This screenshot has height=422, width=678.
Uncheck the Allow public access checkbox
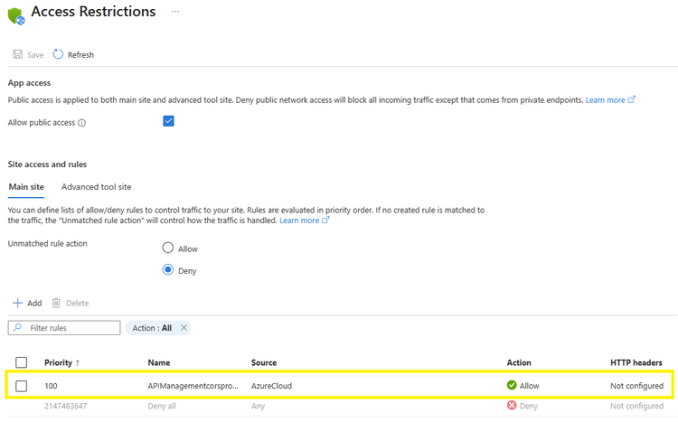(x=168, y=121)
